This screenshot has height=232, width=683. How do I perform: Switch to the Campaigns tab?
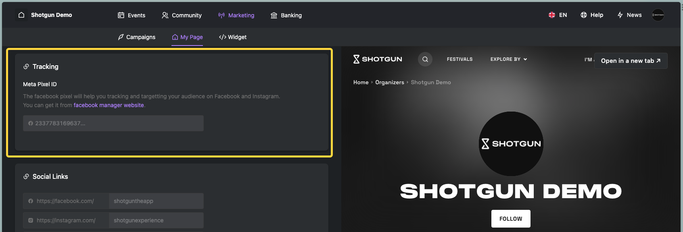point(136,37)
